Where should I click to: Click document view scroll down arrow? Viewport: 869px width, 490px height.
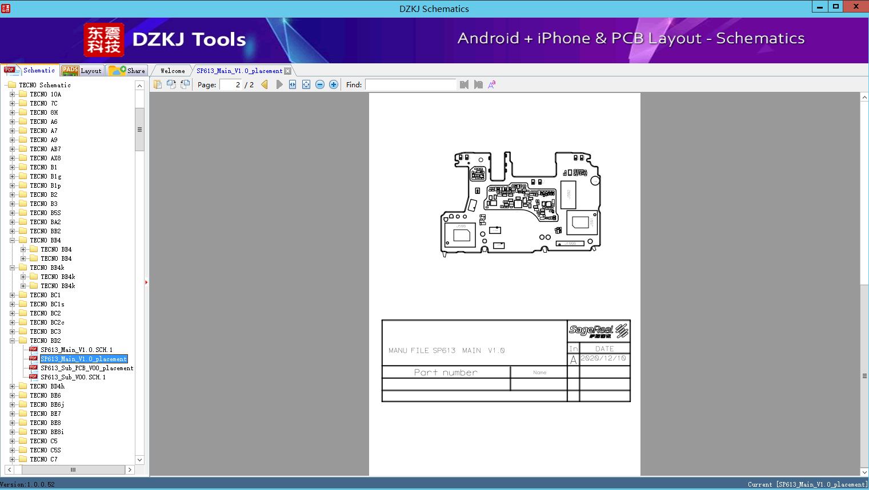(x=864, y=472)
